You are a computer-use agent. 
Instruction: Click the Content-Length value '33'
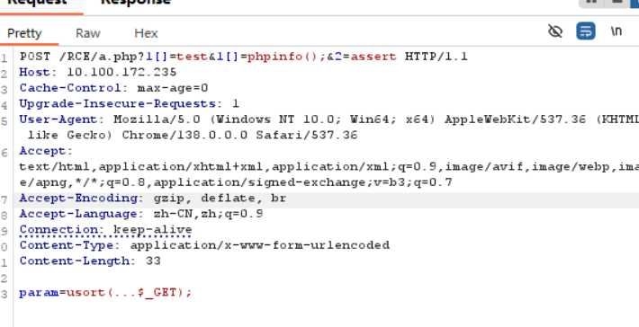[153, 261]
